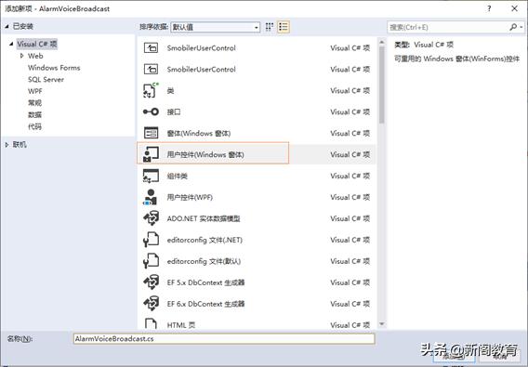
Task: Select the Windows Forms category
Action: click(x=54, y=68)
